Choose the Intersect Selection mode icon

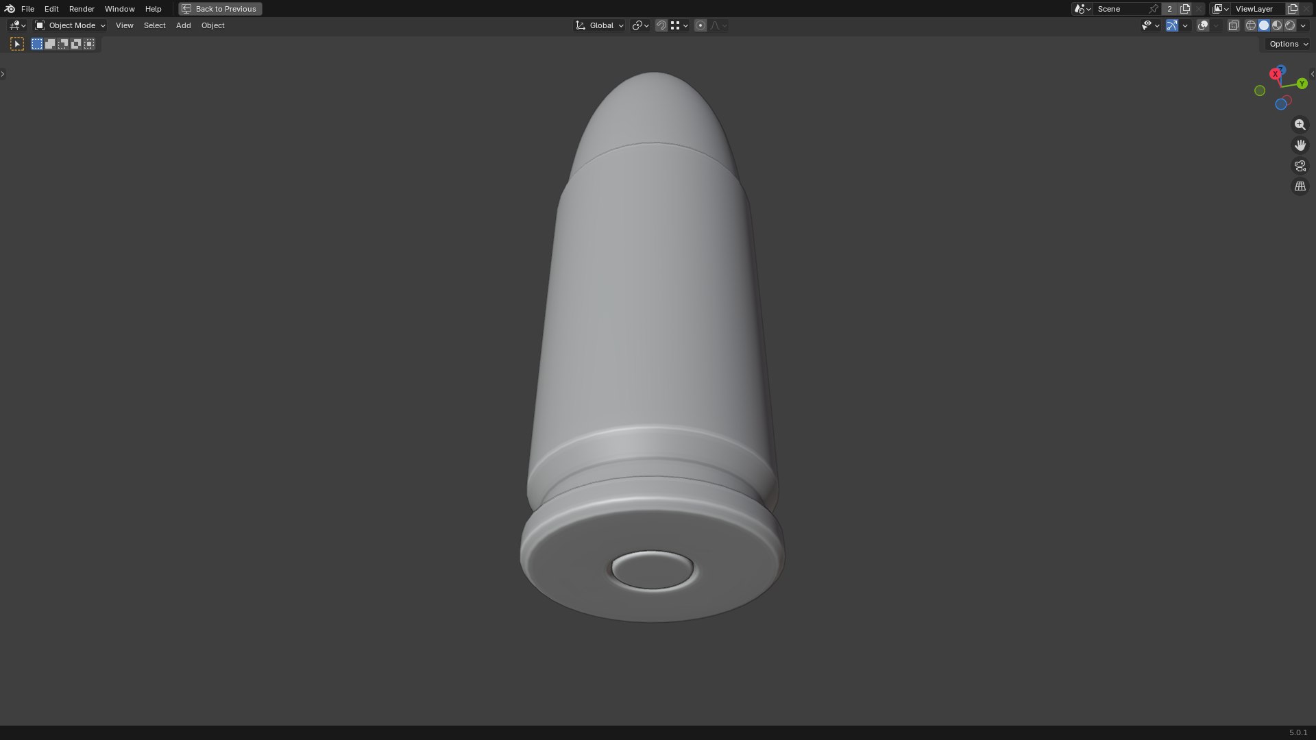coord(89,44)
